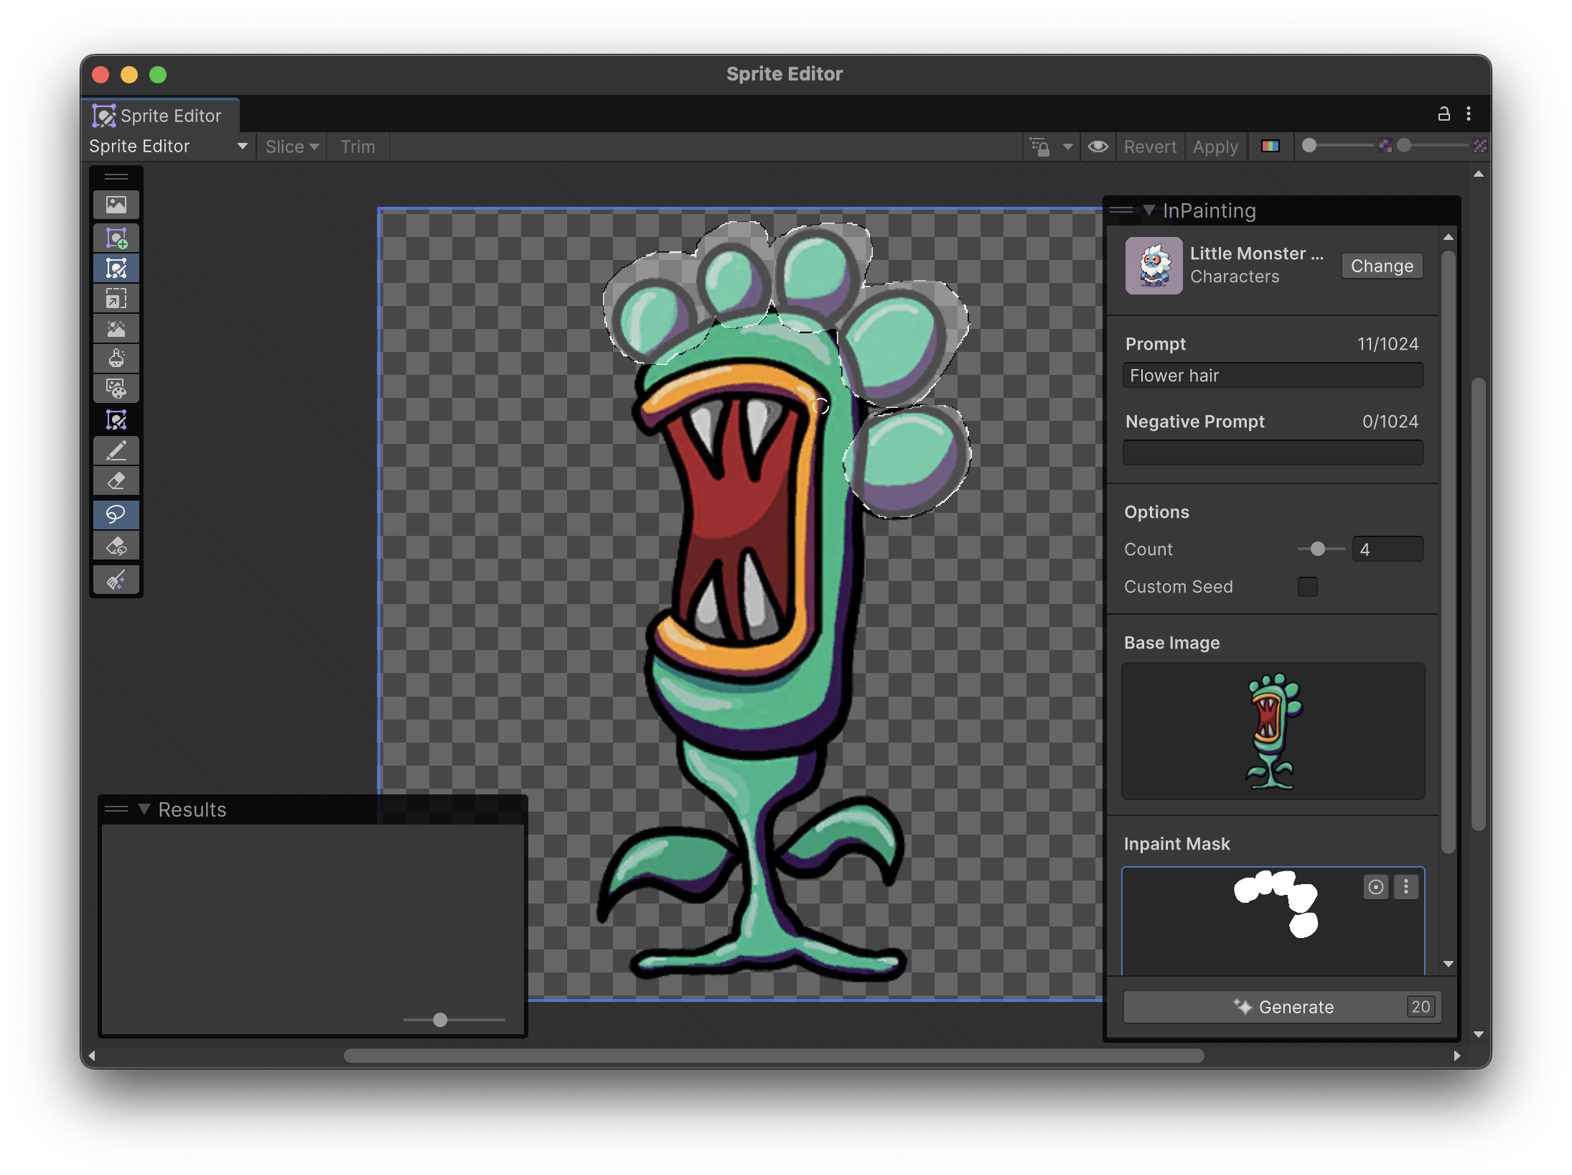1572x1175 pixels.
Task: Toggle the eye visibility icon in the top toolbar
Action: click(x=1098, y=147)
